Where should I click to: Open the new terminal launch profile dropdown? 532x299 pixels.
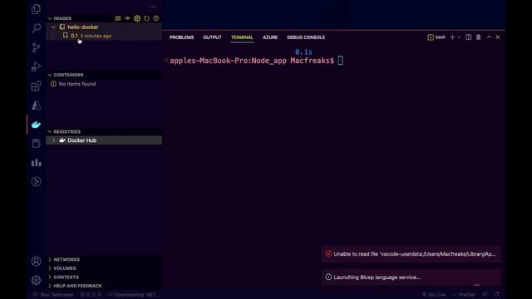tap(459, 37)
